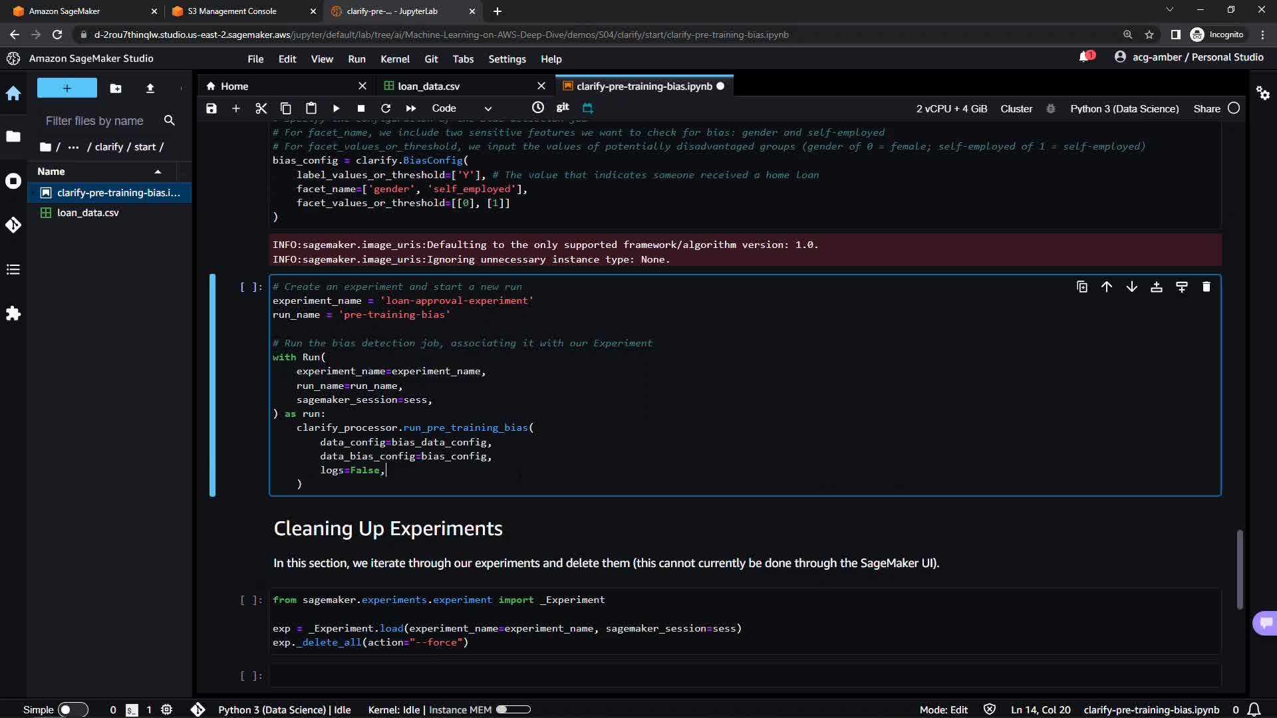Move the active cell down

1131,287
